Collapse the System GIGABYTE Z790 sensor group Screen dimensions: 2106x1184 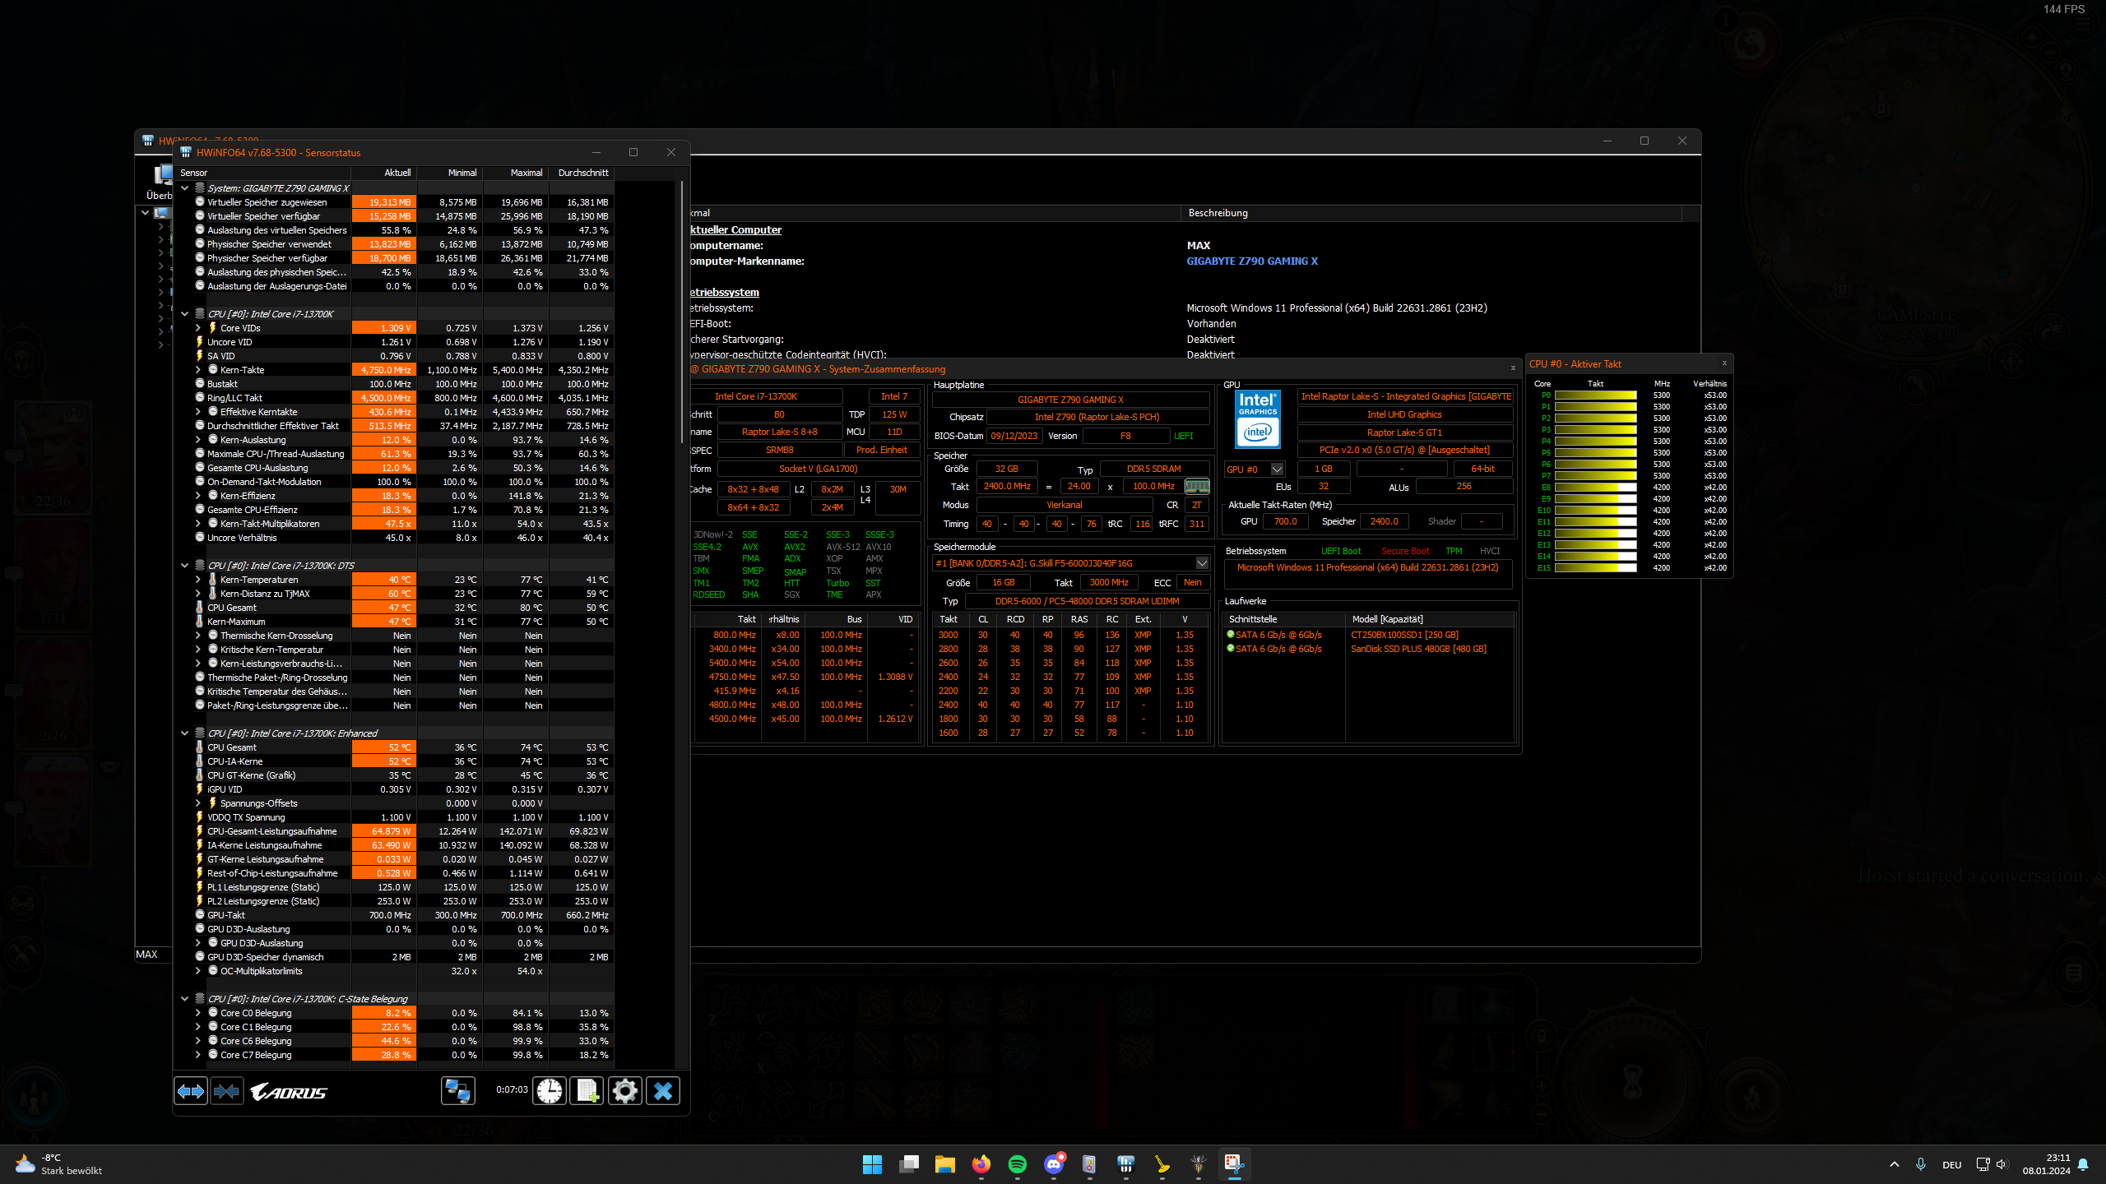point(185,188)
